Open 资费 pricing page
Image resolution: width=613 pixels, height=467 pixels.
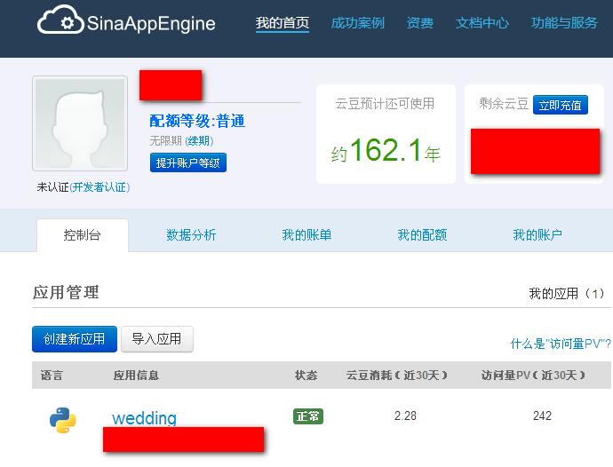pos(420,23)
